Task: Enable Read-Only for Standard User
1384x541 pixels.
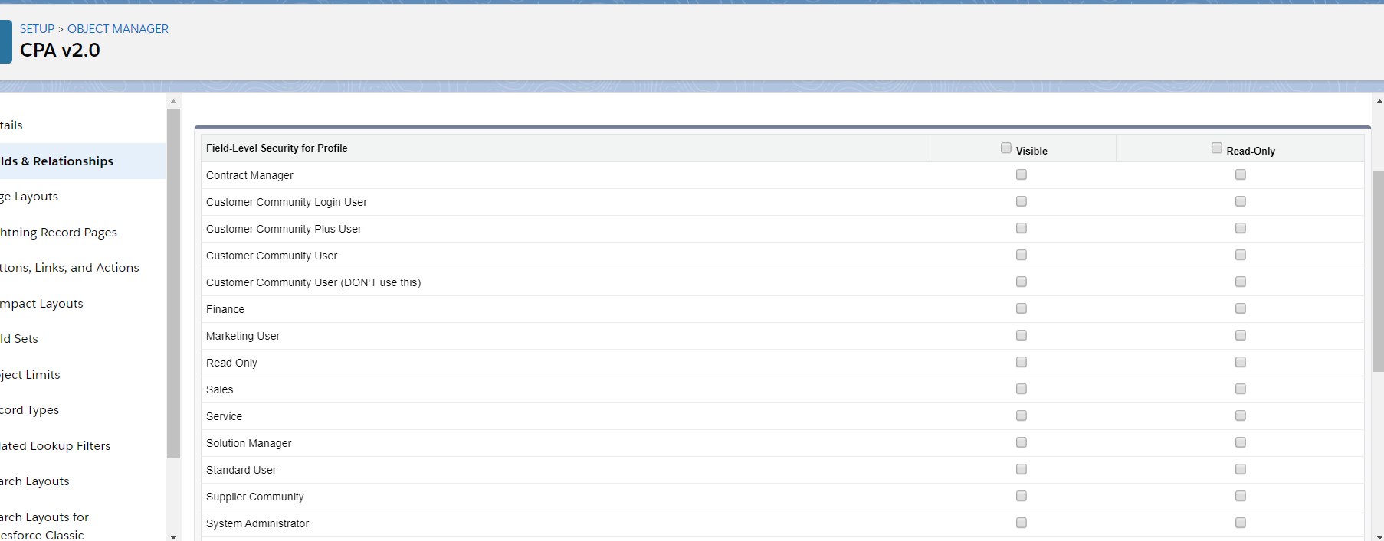Action: click(x=1241, y=470)
